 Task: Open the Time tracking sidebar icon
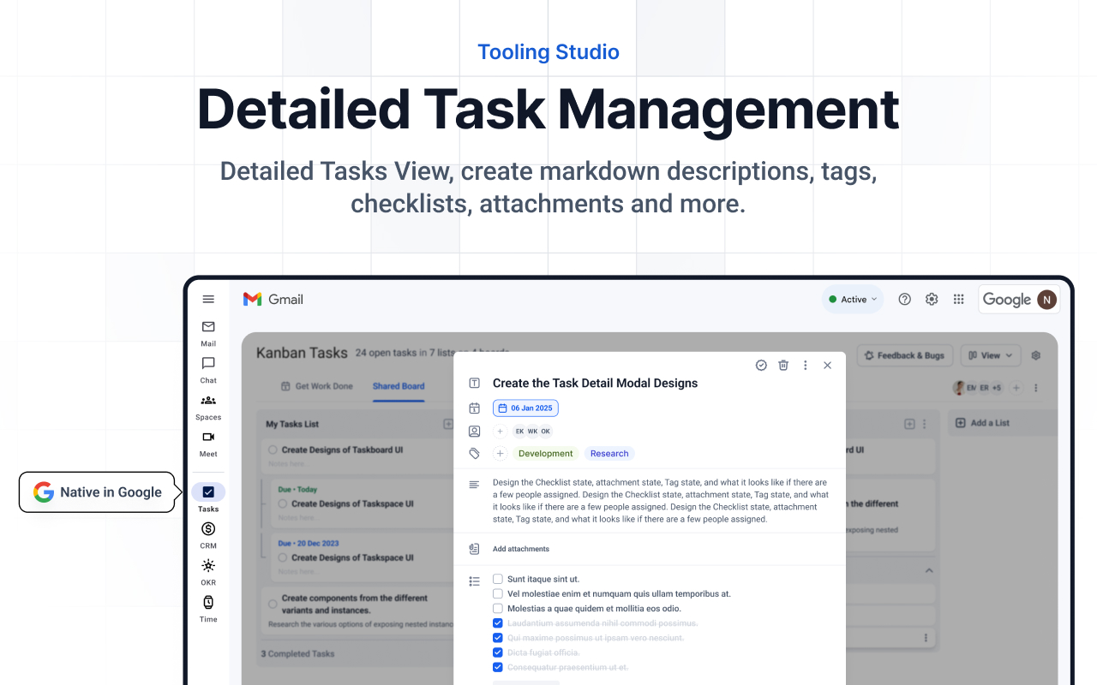(x=208, y=603)
